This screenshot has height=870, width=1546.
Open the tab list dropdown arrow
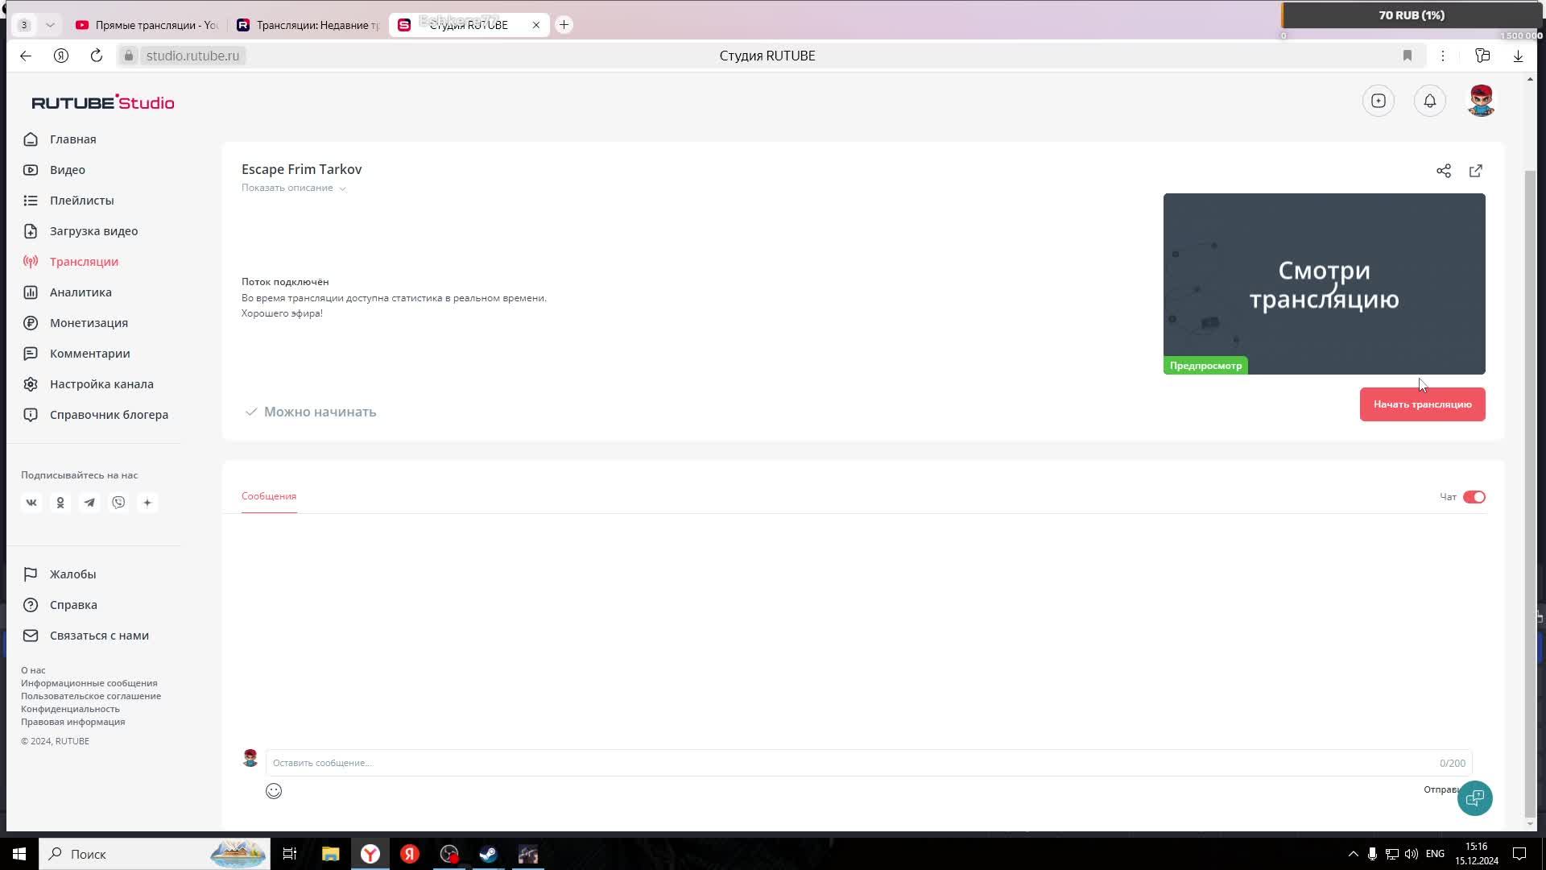(x=50, y=25)
